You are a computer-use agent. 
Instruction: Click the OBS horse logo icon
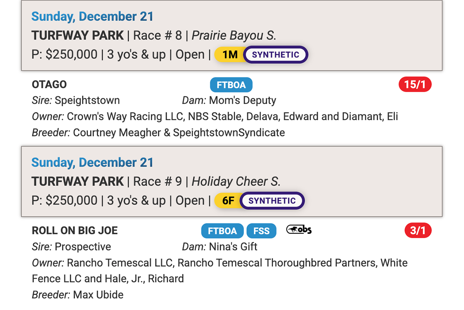[x=299, y=230]
